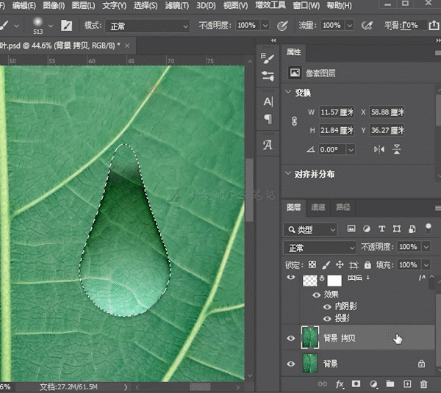Image resolution: width=441 pixels, height=393 pixels.
Task: Hide the 背景 拷贝 layer eye
Action: 291,338
